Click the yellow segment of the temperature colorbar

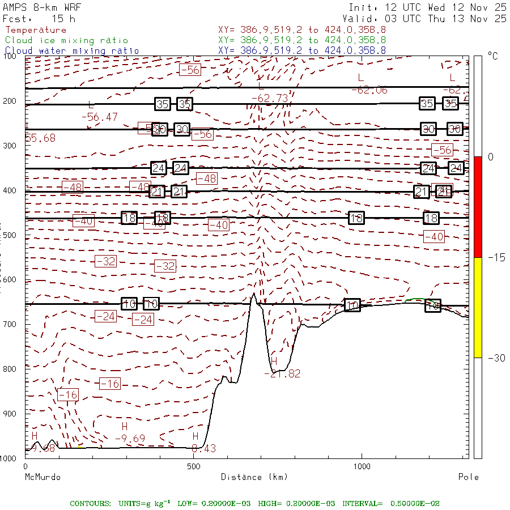tap(478, 308)
